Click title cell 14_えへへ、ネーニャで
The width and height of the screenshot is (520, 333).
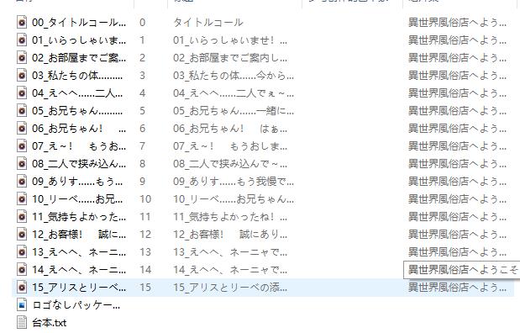(x=230, y=270)
